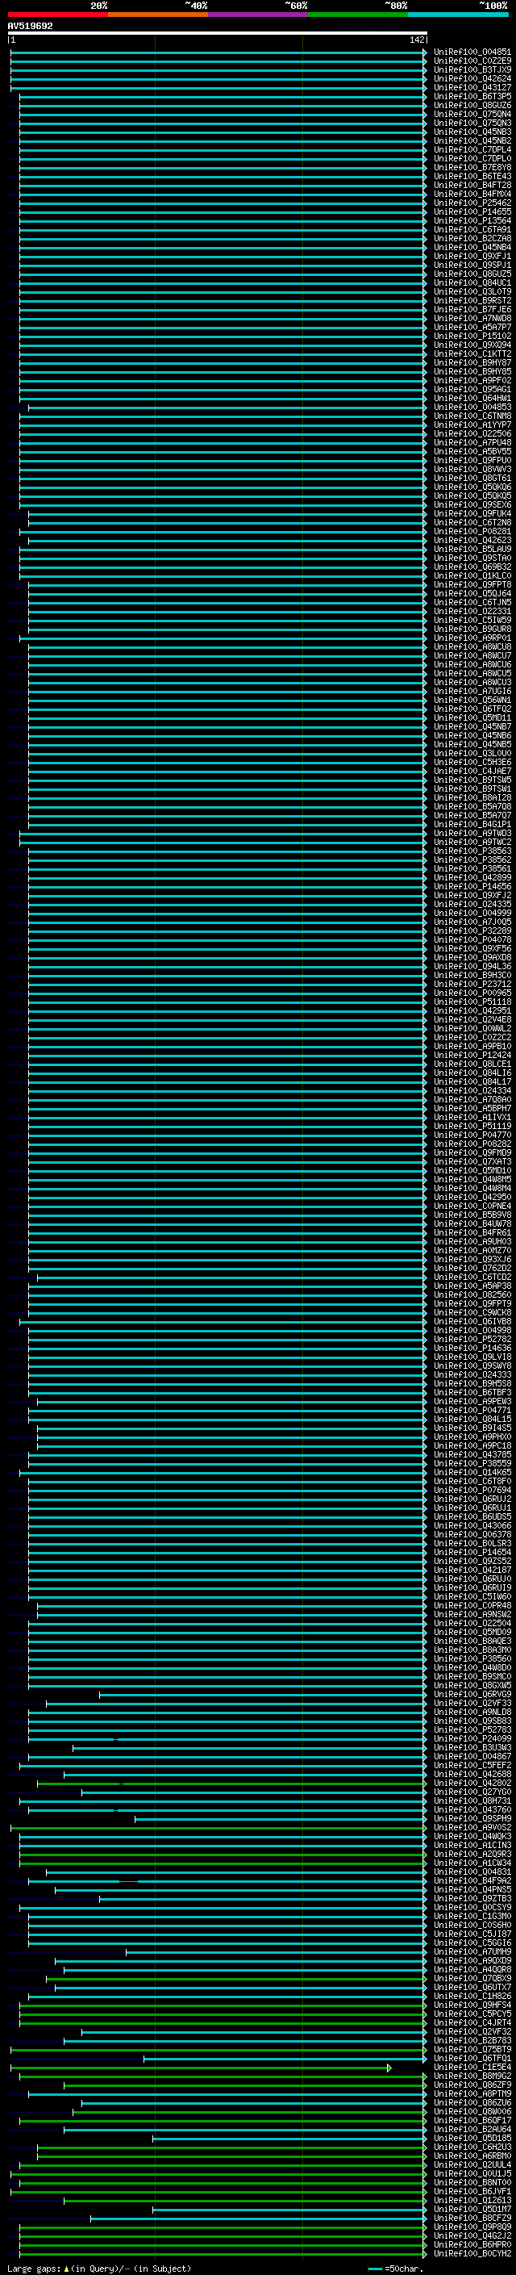
Task: Select the UniRef100_P12424 label
Action: coord(472,1056)
